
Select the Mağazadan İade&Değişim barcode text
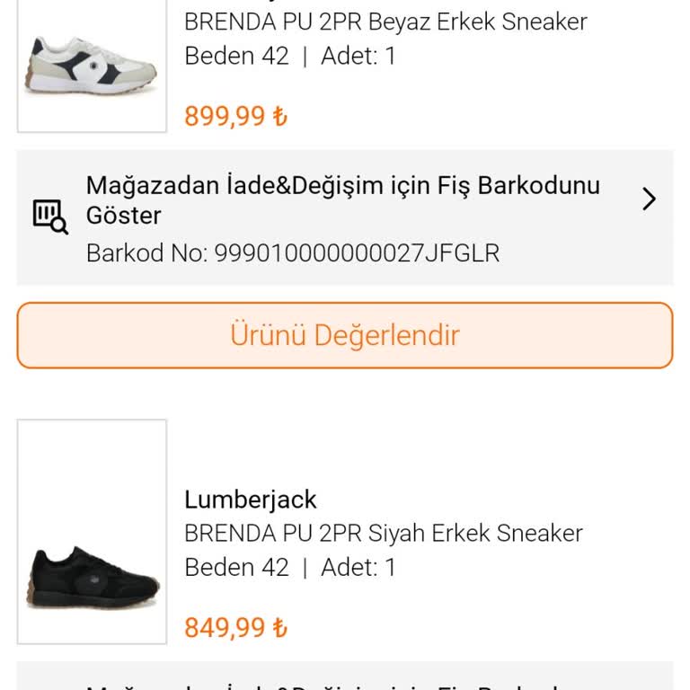[342, 200]
